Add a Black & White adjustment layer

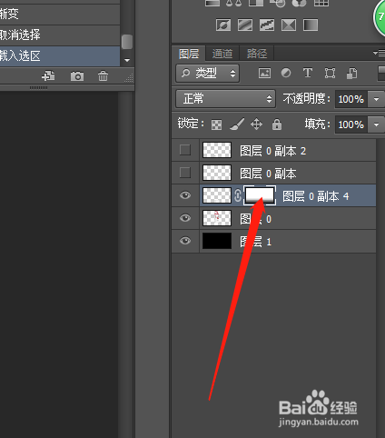pyautogui.click(x=256, y=3)
